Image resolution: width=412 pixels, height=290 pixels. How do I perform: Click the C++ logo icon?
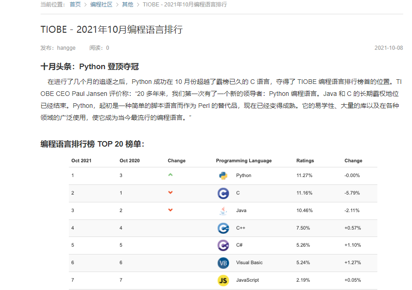coord(223,228)
